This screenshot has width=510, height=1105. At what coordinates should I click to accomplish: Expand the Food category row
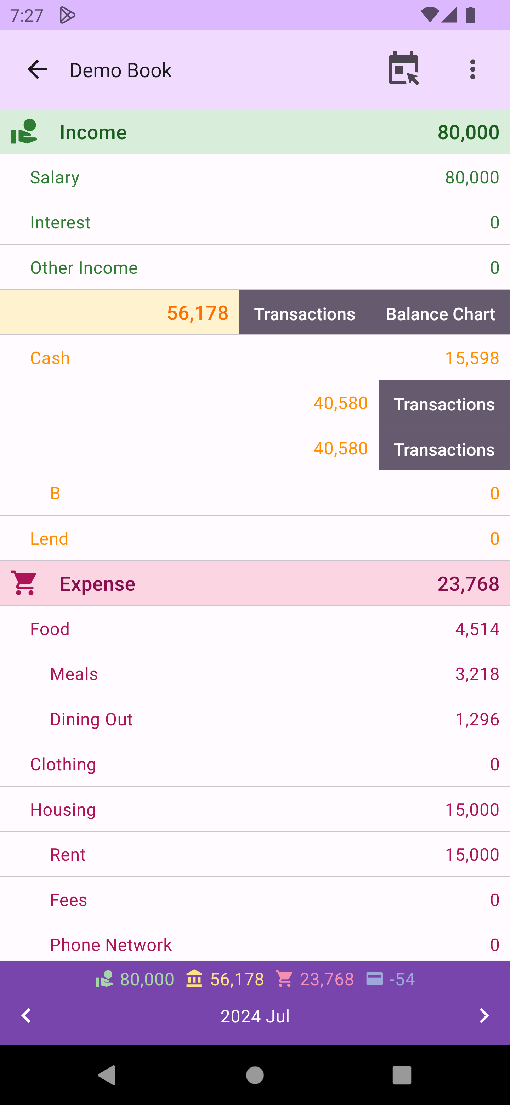(255, 628)
